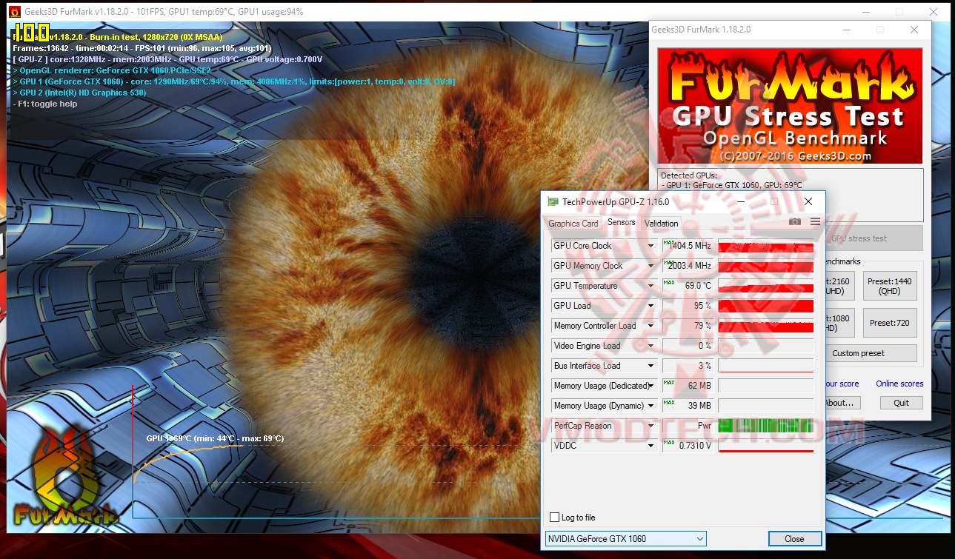Expand the Memory Controller Load dropdown
The width and height of the screenshot is (955, 559).
click(651, 326)
